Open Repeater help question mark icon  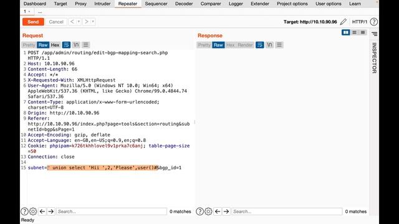coord(373,22)
